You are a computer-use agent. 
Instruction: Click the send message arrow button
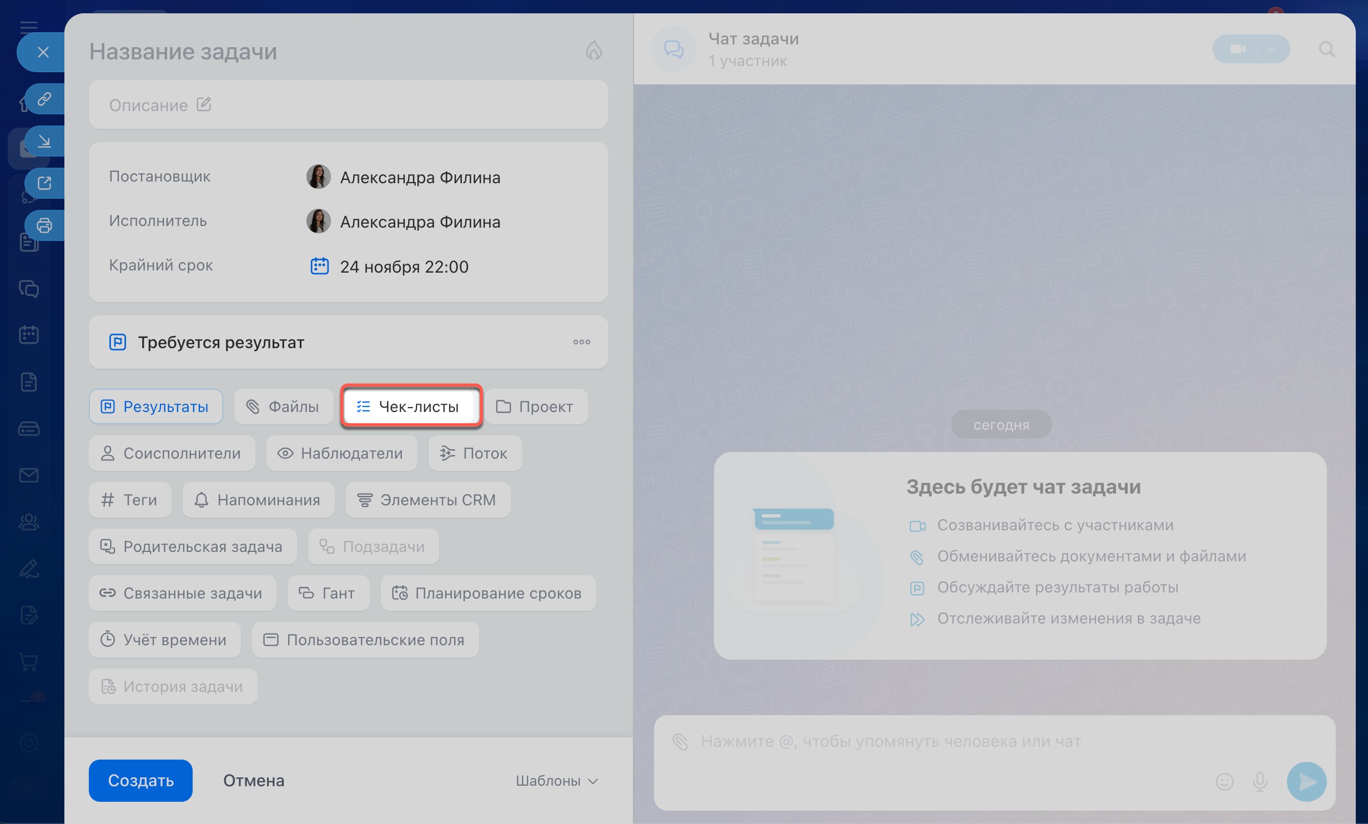(1306, 781)
